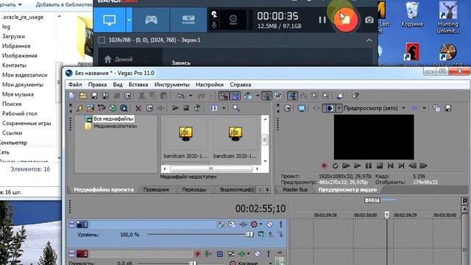
Task: Switch to the Master Bus tab
Action: 295,190
